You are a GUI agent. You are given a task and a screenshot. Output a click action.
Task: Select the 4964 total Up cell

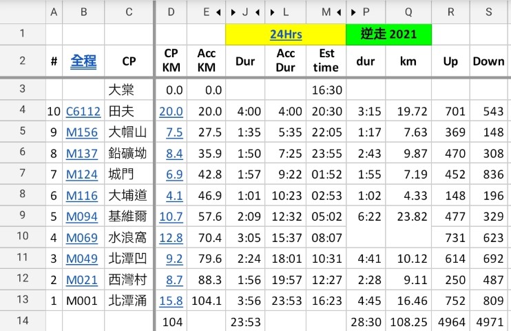click(x=450, y=322)
